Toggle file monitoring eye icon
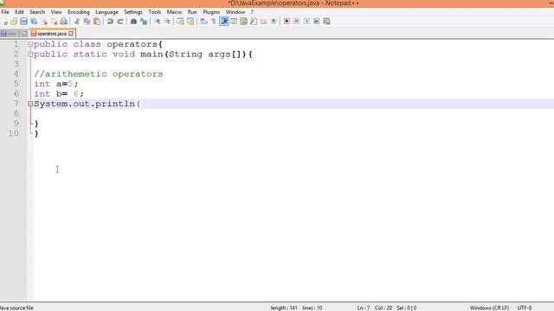This screenshot has width=554, height=311. pos(274,22)
